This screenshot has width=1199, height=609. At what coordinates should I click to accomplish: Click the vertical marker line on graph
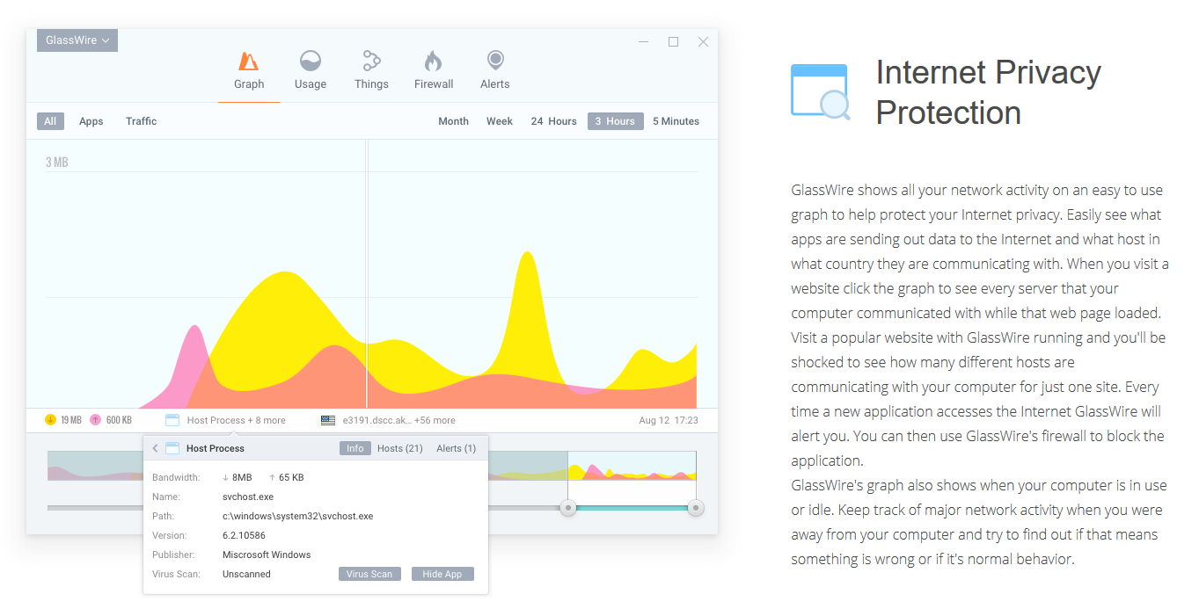[x=367, y=273]
